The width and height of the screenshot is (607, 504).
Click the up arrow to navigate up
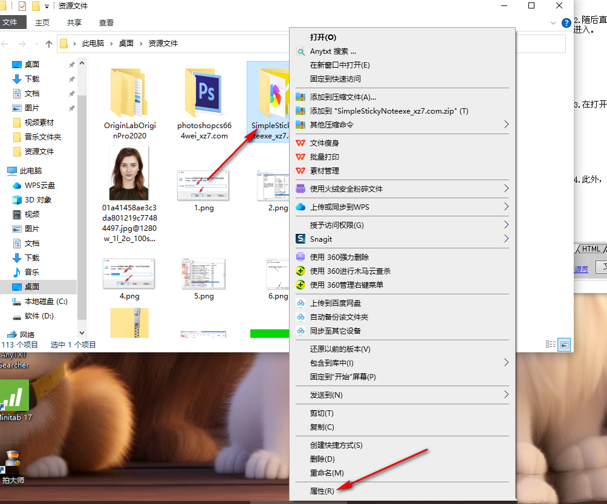[x=49, y=43]
